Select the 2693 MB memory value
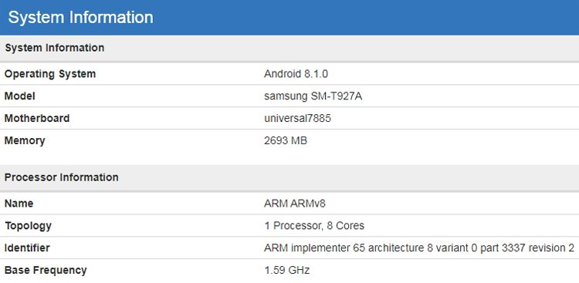Screen dimensions: 579x283 (286, 140)
